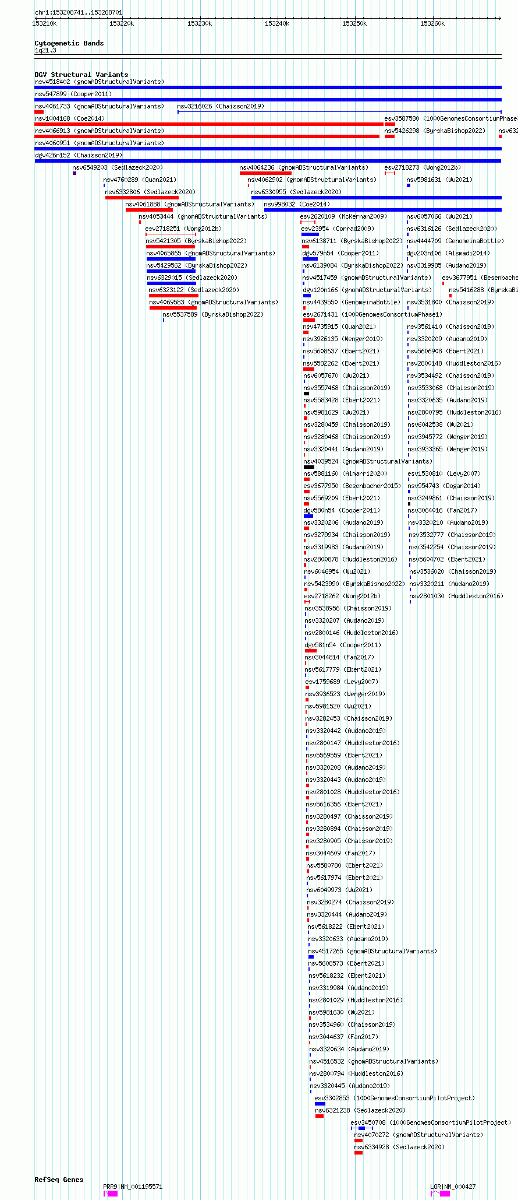Viewport: 518px width, 1200px height.
Task: Click the RefSeq Genes track title
Action: tap(59, 1180)
